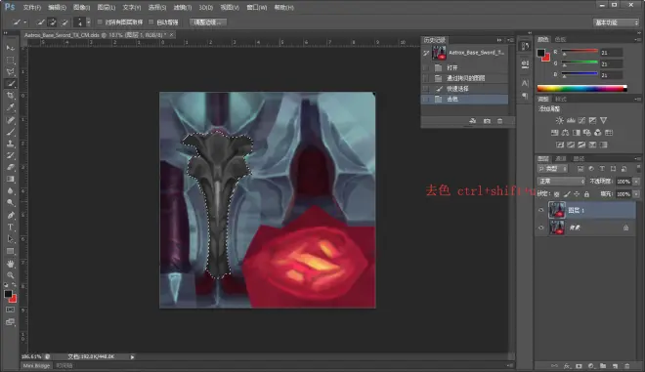Choose Add to Selection mode in options bar
645x372 pixels.
pos(52,22)
